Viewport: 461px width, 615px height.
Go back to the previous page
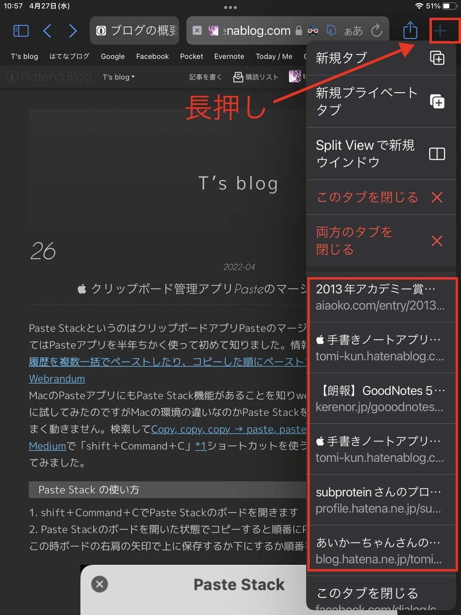pyautogui.click(x=47, y=31)
